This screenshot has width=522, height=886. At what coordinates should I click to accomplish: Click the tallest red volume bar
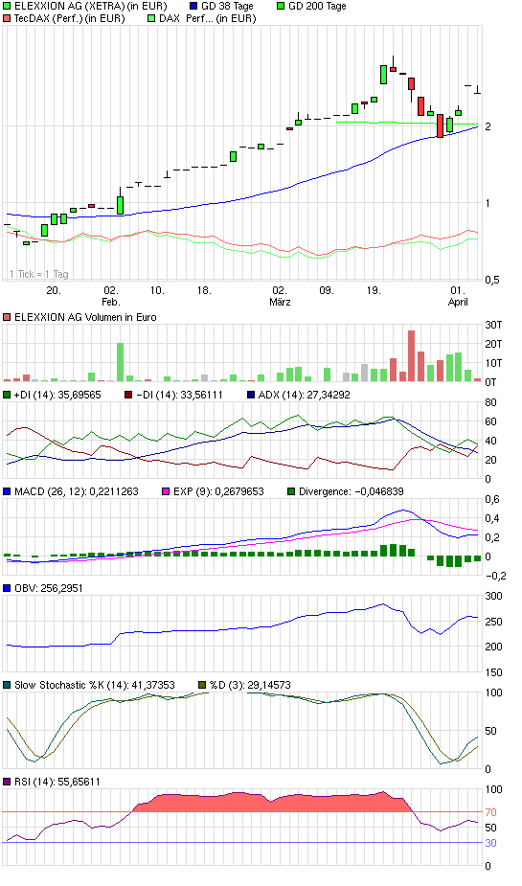click(411, 356)
